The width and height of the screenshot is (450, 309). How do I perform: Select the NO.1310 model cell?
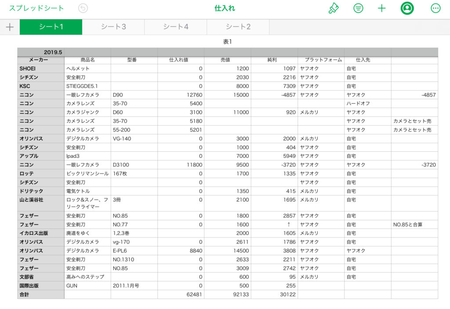pyautogui.click(x=134, y=260)
